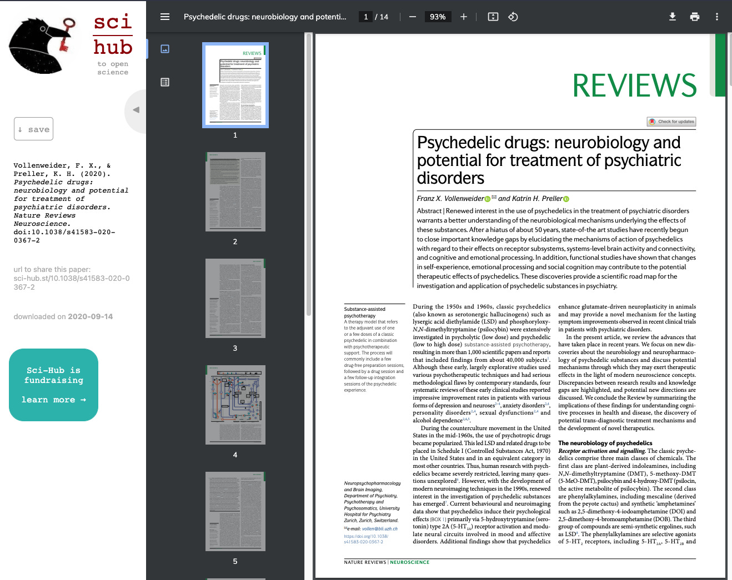Screen dimensions: 732x580
Task: Open the author's email link vollen@bli.uzh.ch
Action: pyautogui.click(x=380, y=528)
